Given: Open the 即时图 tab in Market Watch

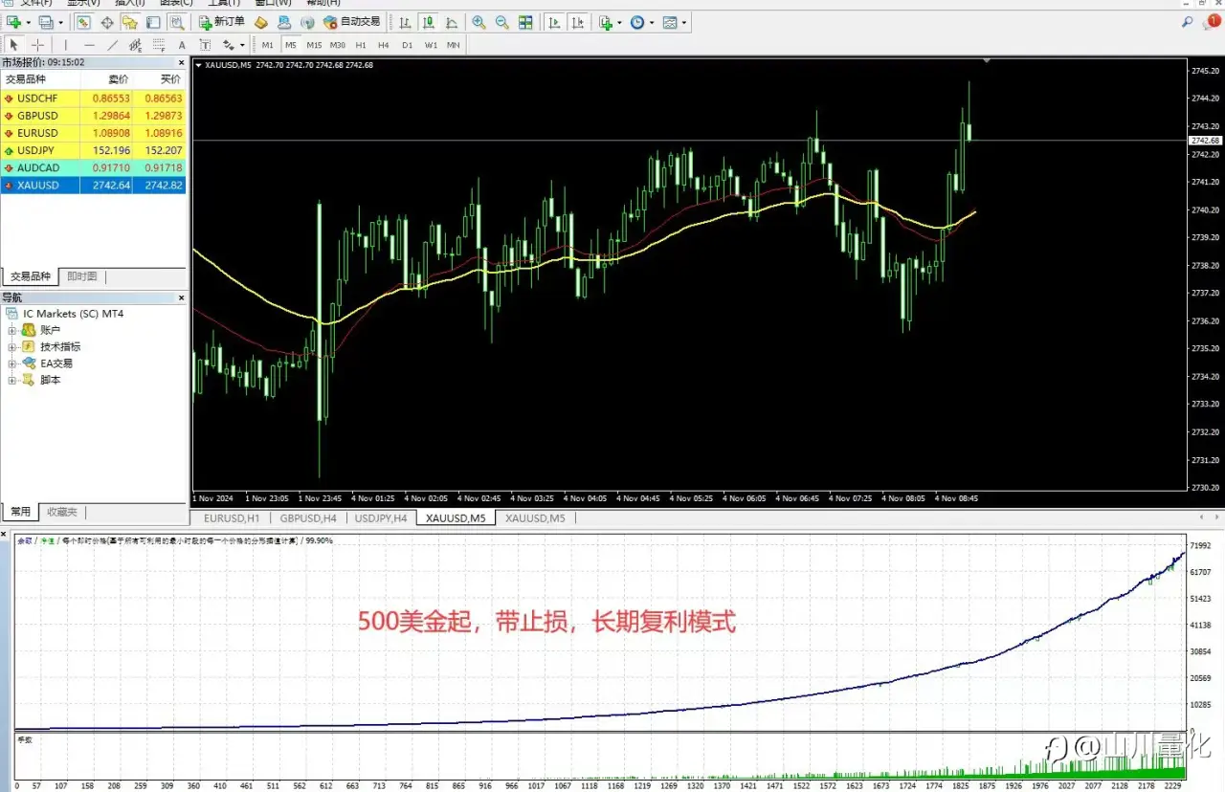Looking at the screenshot, I should point(82,276).
